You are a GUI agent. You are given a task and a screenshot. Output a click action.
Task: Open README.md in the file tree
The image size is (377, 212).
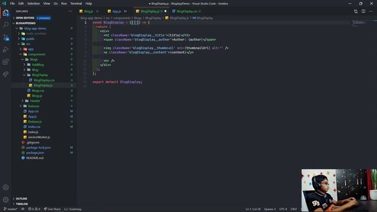click(35, 158)
